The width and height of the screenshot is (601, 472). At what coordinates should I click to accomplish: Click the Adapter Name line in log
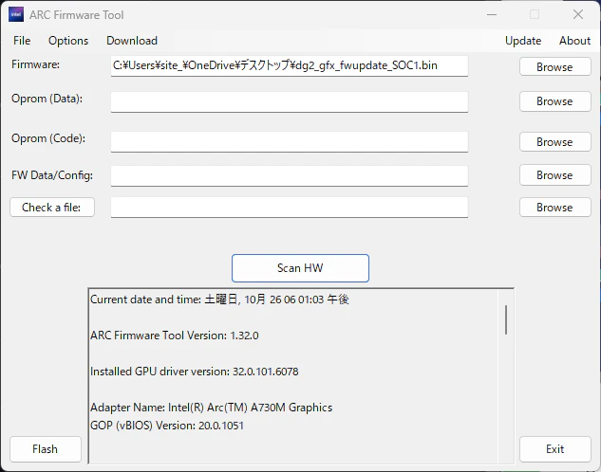click(211, 408)
